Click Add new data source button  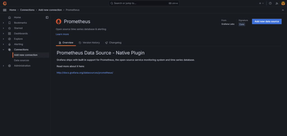[x=267, y=21]
